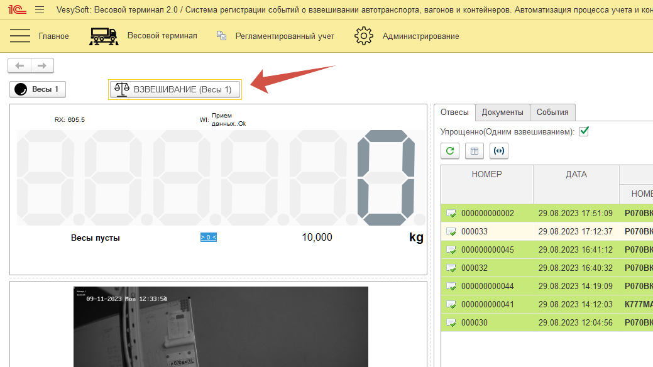Switch to the События tab
The height and width of the screenshot is (367, 653).
pos(552,112)
